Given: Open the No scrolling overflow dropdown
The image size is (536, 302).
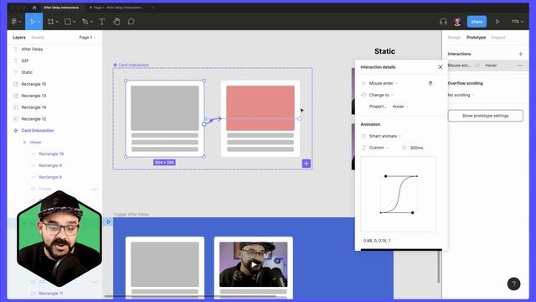Looking at the screenshot, I should tap(461, 95).
